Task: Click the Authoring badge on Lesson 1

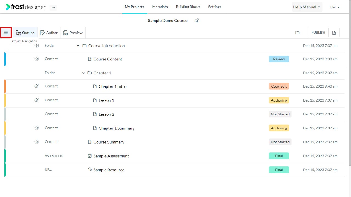Action: (x=279, y=100)
